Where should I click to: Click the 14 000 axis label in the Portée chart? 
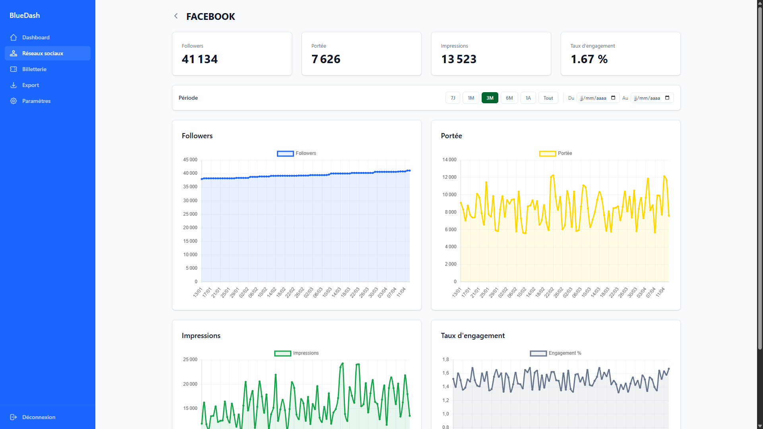tap(449, 160)
